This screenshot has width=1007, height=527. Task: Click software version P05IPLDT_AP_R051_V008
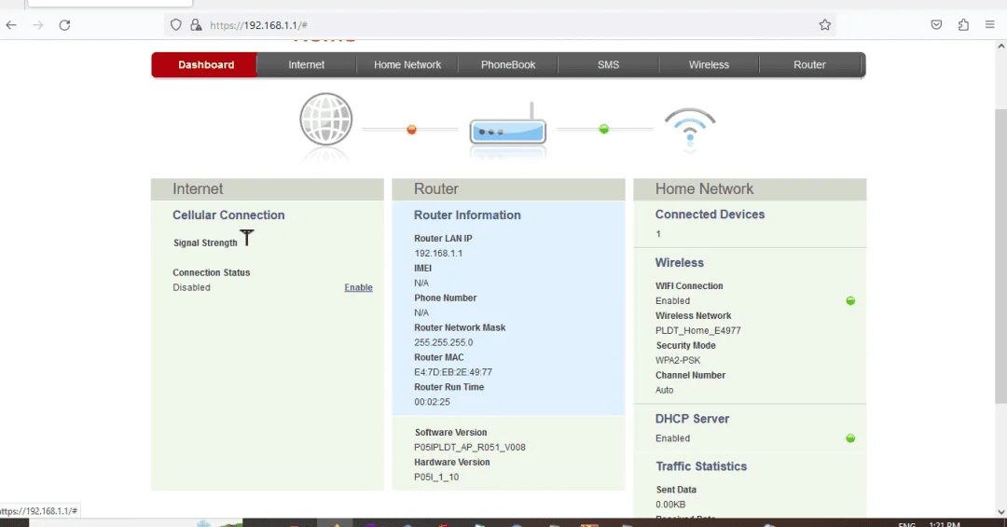tap(469, 448)
